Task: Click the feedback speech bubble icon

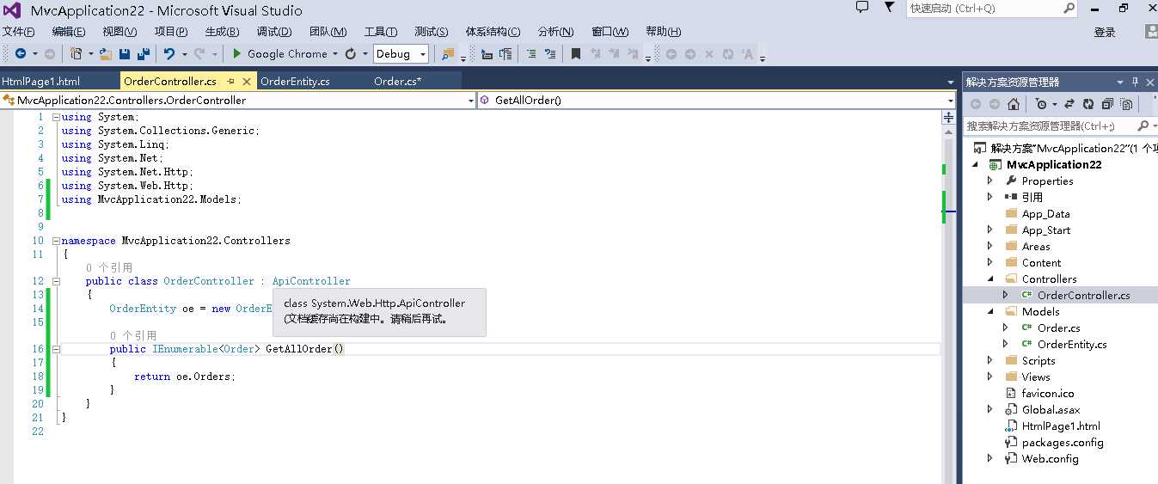Action: coord(862,8)
